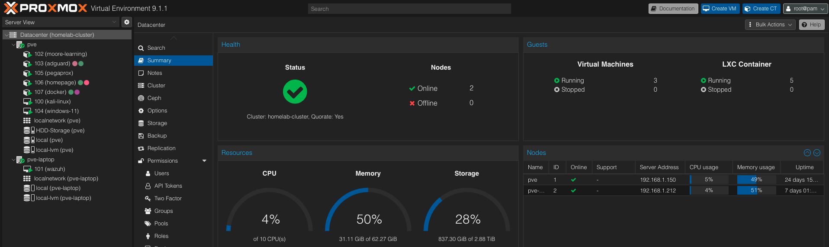Open the Options menu item
Screen dimensions: 829x247
tap(174, 111)
